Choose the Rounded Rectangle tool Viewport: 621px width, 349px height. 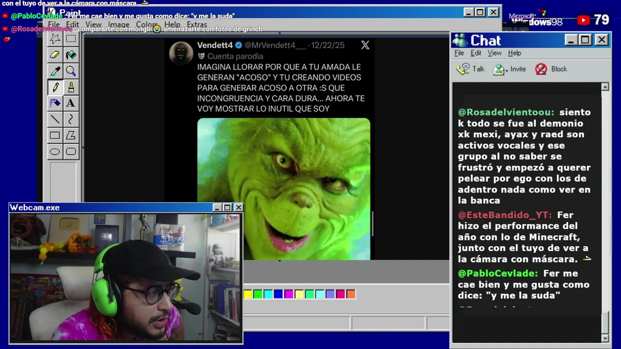71,152
